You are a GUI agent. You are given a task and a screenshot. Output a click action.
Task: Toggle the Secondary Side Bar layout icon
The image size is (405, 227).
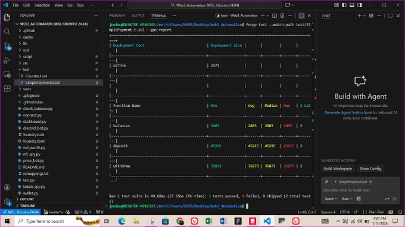click(360, 5)
